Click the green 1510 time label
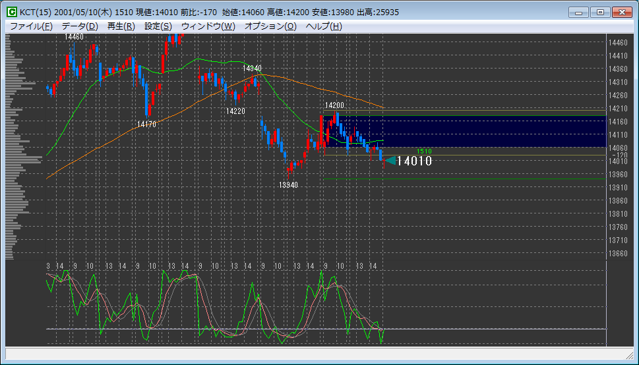 [x=424, y=152]
